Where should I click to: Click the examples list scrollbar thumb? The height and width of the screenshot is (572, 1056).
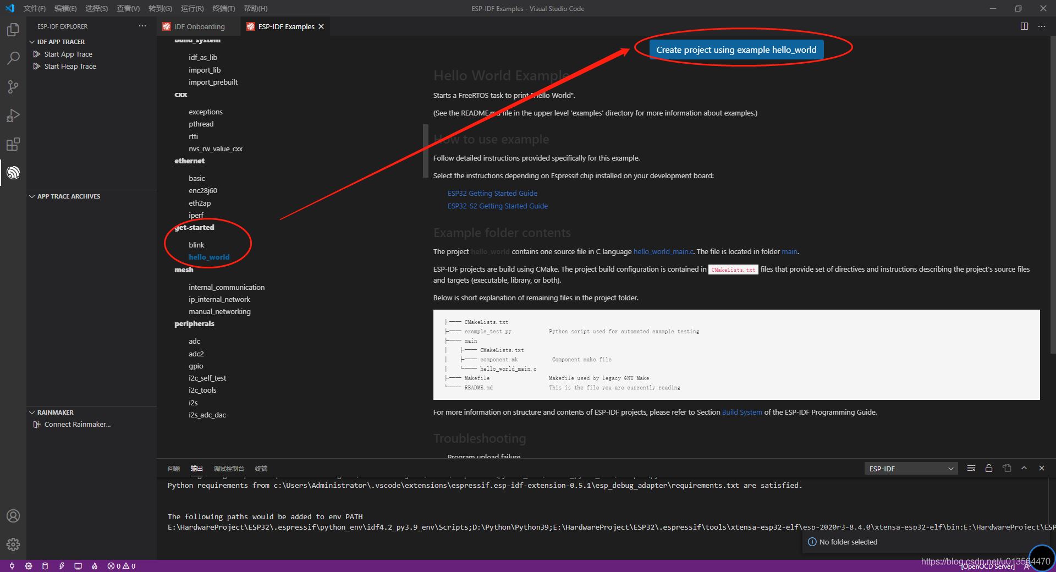(x=425, y=151)
